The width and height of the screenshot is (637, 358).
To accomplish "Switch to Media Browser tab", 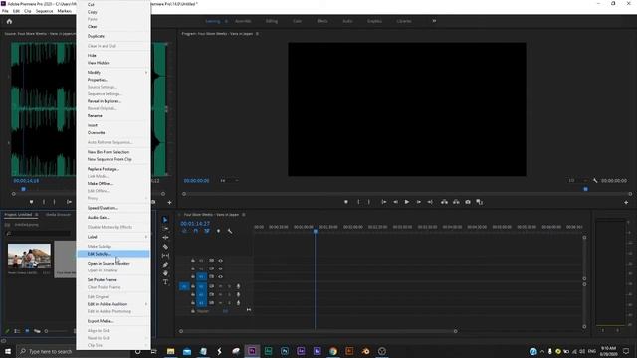I will [x=58, y=215].
